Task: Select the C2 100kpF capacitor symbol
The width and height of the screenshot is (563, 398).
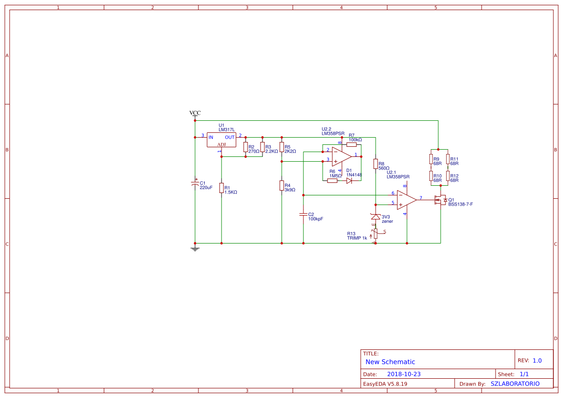Action: coord(303,214)
